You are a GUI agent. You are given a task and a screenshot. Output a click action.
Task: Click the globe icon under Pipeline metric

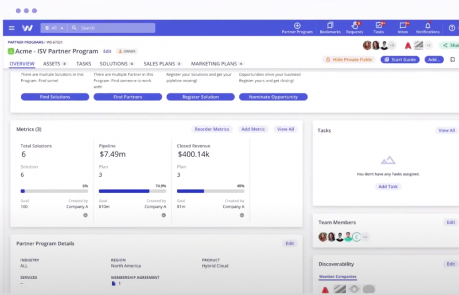tap(164, 215)
